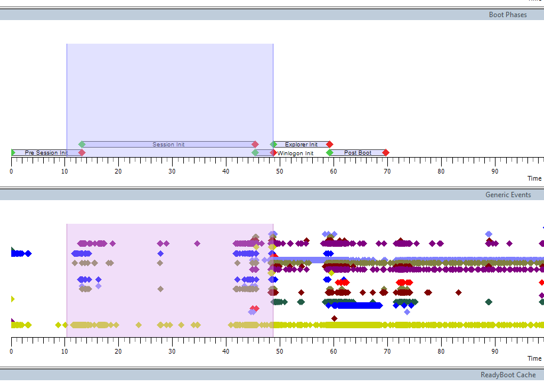Click lone yellow event diamond near 24 seconds
This screenshot has width=544, height=392.
pyautogui.click(x=139, y=325)
